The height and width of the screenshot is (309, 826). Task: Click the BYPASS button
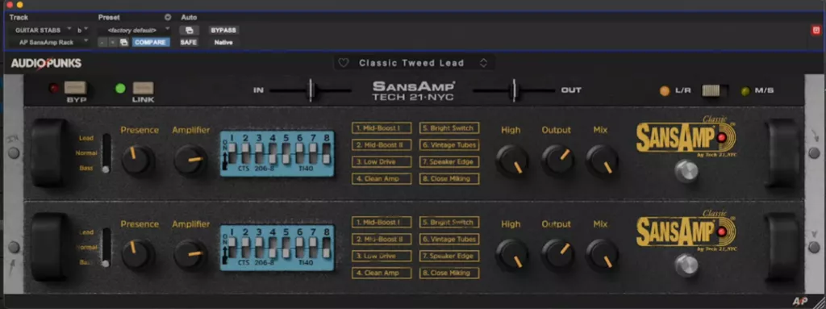coord(223,30)
